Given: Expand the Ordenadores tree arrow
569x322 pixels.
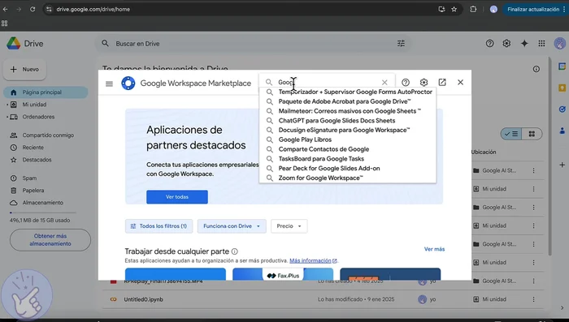Looking at the screenshot, I should [7, 117].
